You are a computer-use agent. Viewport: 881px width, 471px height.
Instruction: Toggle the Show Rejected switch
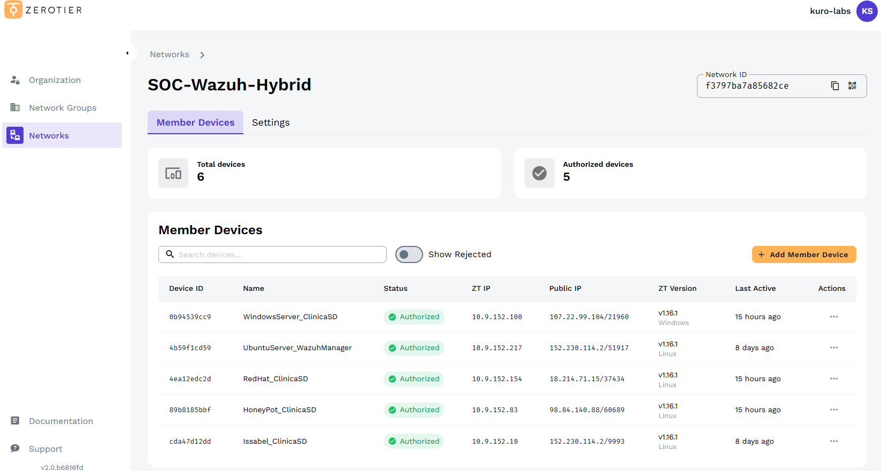click(409, 254)
